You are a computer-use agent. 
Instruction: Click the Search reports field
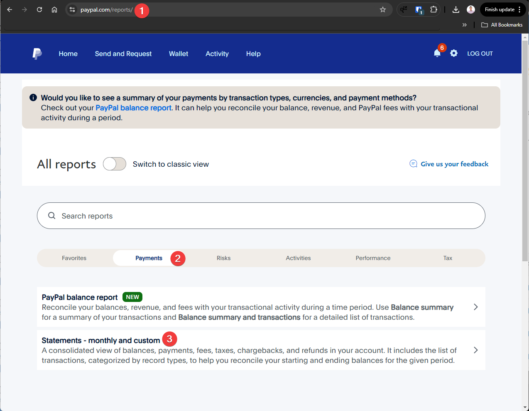tap(261, 216)
